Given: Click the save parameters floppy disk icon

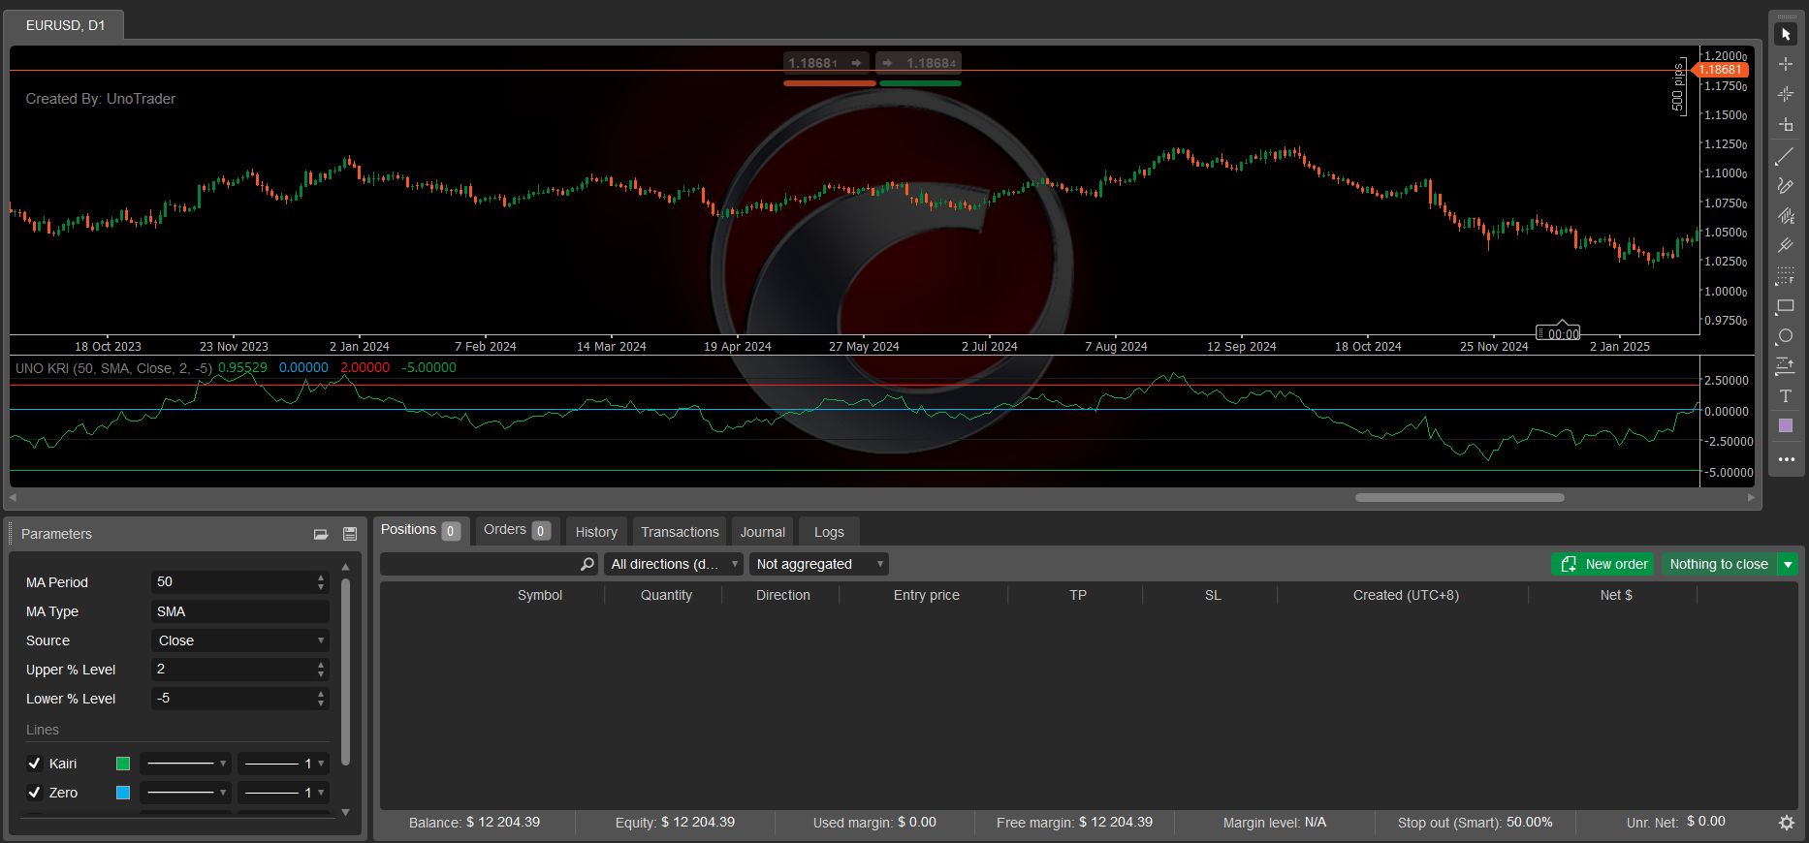Looking at the screenshot, I should click(x=350, y=534).
